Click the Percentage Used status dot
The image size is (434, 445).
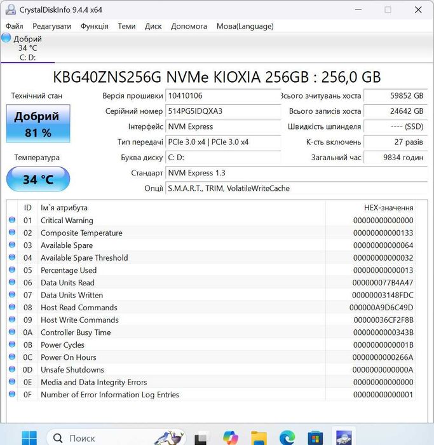point(12,270)
